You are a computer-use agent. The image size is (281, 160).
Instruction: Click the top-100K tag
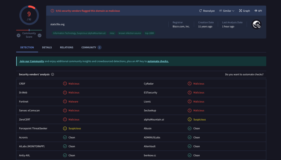click(149, 33)
